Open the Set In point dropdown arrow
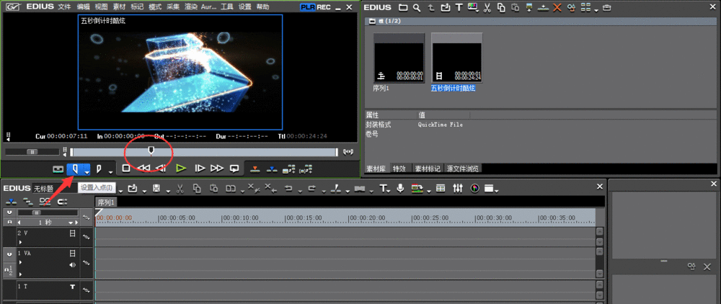The image size is (721, 304). (x=87, y=171)
